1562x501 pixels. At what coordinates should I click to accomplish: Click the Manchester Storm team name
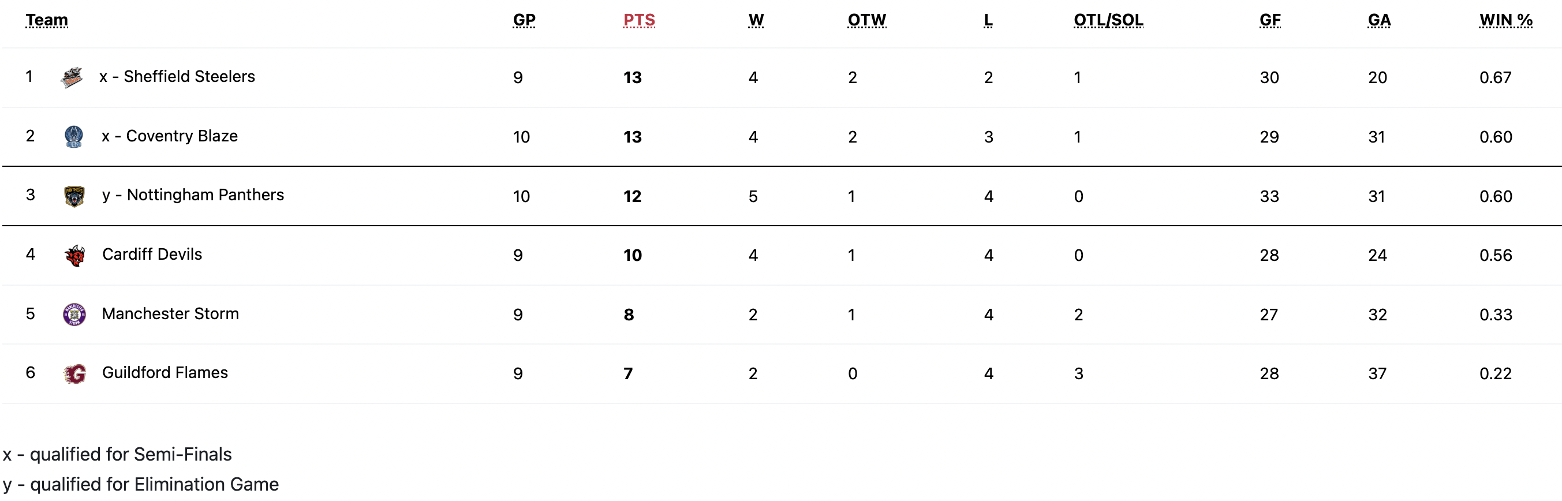pyautogui.click(x=170, y=313)
